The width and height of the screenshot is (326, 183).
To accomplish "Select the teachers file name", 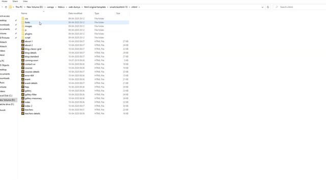I will pos(29,110).
